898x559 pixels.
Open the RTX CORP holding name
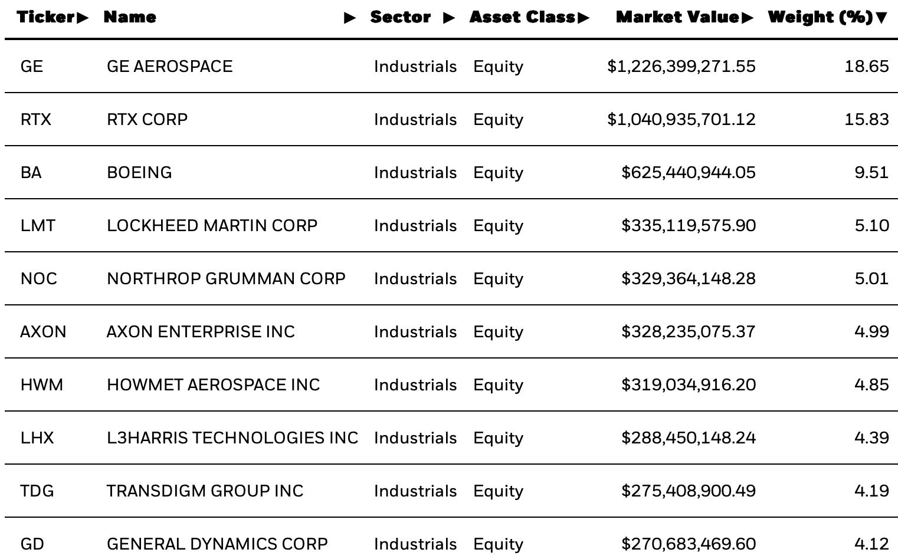pos(148,119)
